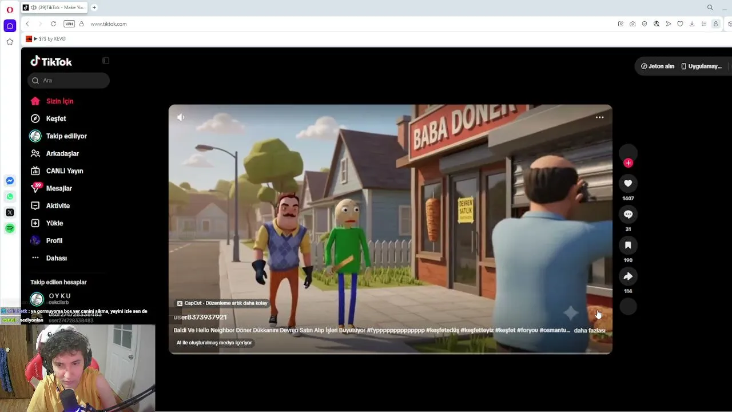Expand the Dahası menu
The image size is (732, 412).
coord(57,258)
